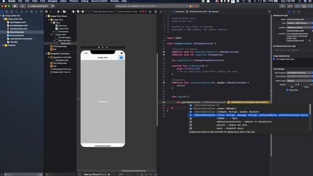Image resolution: width=313 pixels, height=176 pixels.
Task: Click the editor options icon above code
Action: coord(269,12)
